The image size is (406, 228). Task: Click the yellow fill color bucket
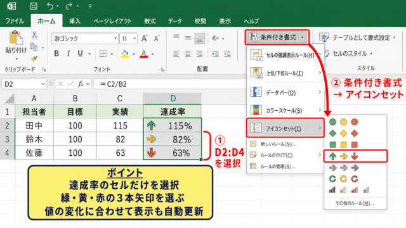(125, 54)
